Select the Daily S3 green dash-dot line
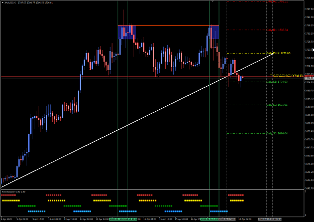The height and width of the screenshot is (222, 314). pyautogui.click(x=246, y=133)
